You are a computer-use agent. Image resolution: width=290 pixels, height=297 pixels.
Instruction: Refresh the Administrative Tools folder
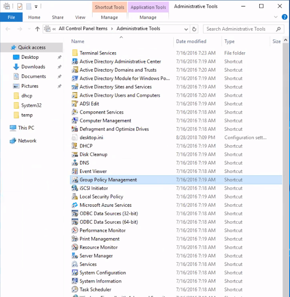pos(194,29)
